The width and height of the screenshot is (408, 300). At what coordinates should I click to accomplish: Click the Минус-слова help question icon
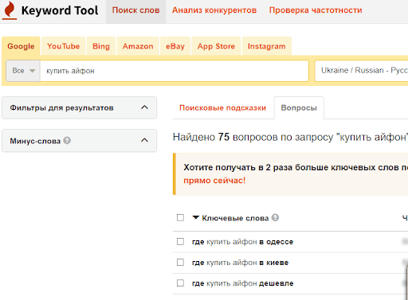[x=67, y=140]
